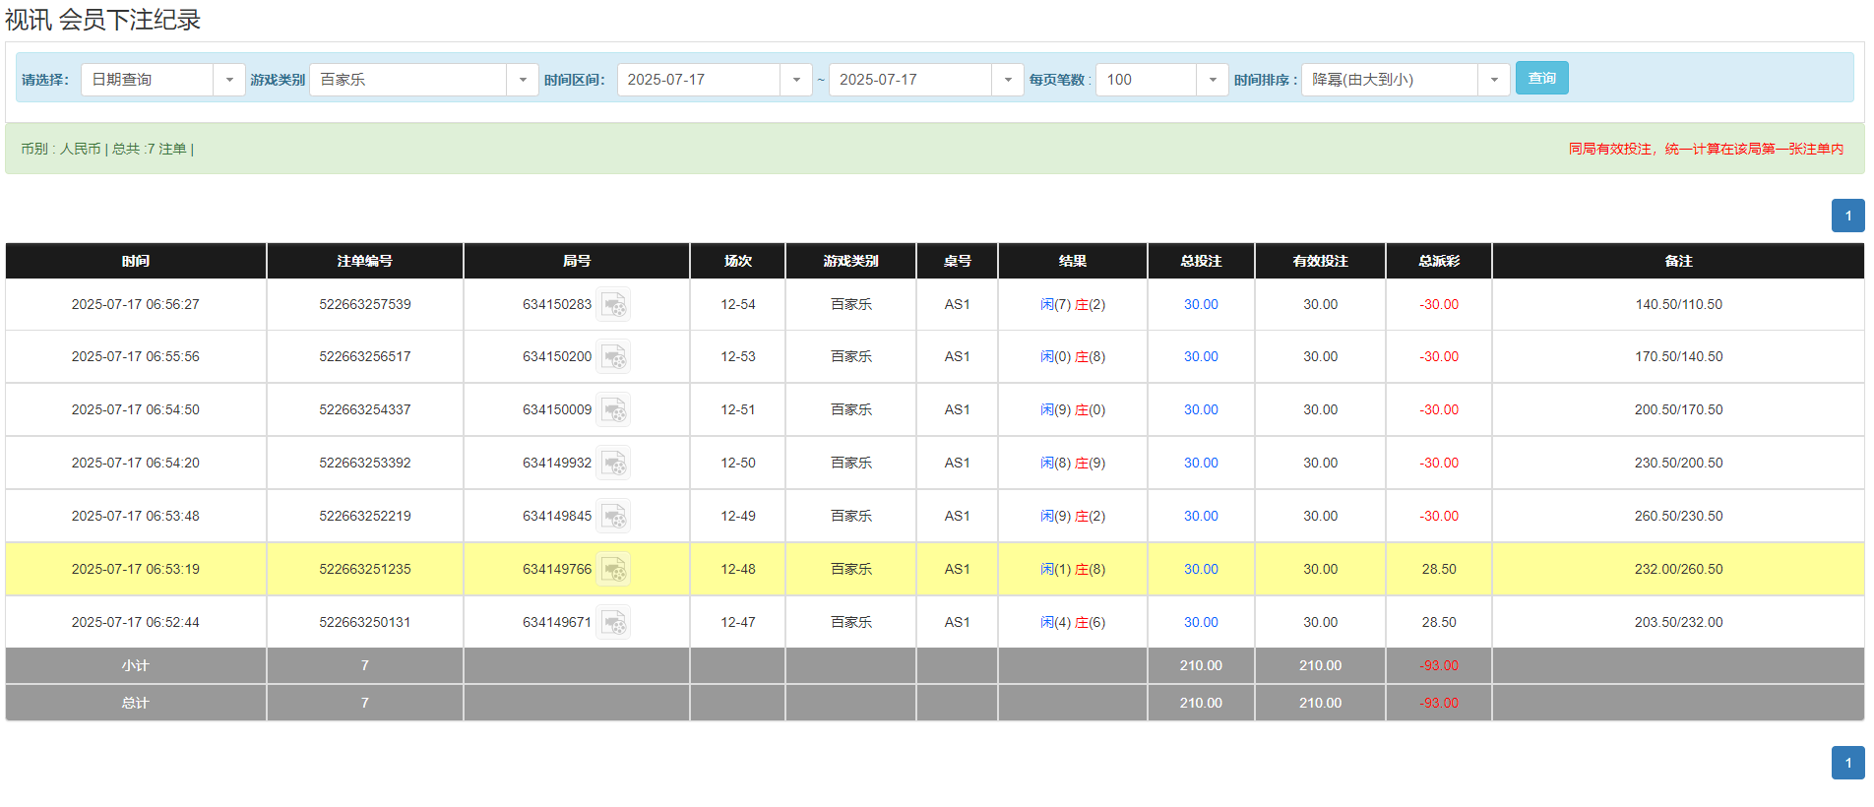Image resolution: width=1874 pixels, height=807 pixels.
Task: Click total bet 30.00 link for 06:56:27
Action: [x=1201, y=305]
